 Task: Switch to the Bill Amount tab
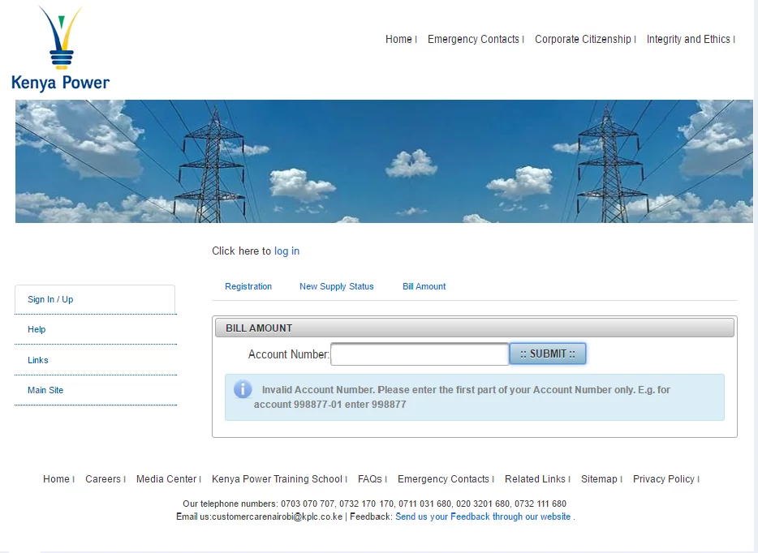[x=424, y=286]
